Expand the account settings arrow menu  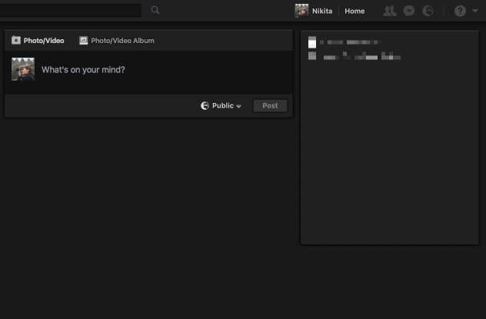coord(475,11)
